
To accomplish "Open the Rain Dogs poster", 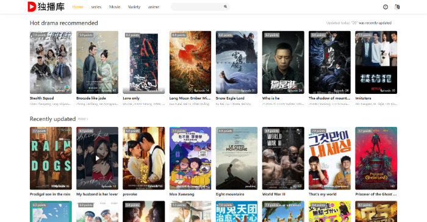I will [51, 158].
